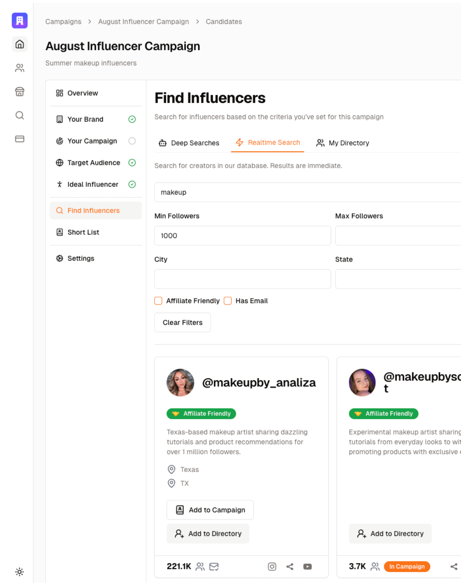Viewport: 461px width, 585px height.
Task: Click the followers icon beside 221.1K
Action: tap(200, 567)
